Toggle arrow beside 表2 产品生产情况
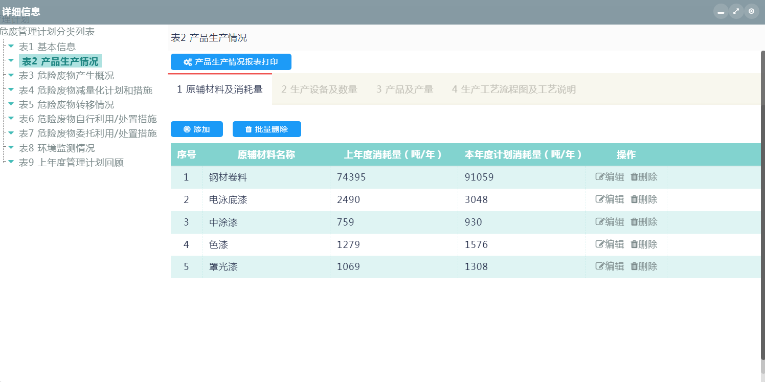The image size is (765, 382). click(x=11, y=60)
